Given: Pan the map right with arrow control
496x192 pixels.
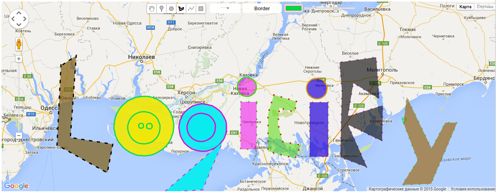Looking at the screenshot, I should [25, 19].
